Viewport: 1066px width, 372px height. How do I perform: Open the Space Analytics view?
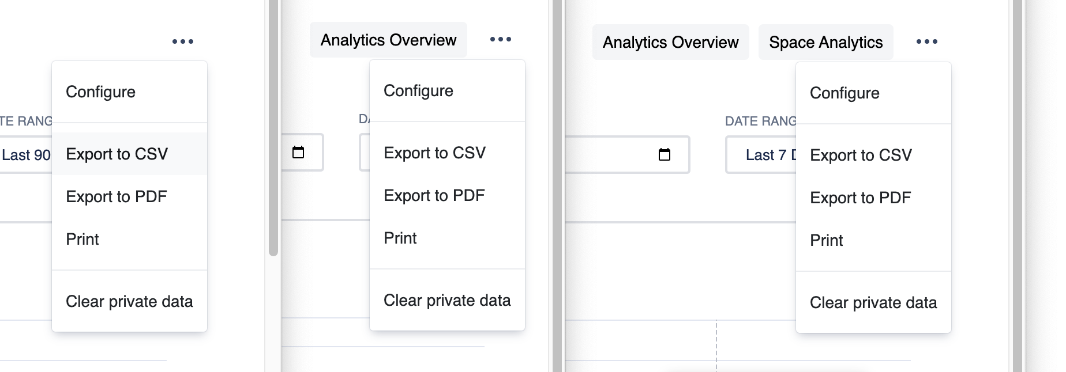click(x=825, y=42)
